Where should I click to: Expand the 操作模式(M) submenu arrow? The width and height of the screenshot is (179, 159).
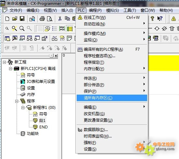click(144, 33)
